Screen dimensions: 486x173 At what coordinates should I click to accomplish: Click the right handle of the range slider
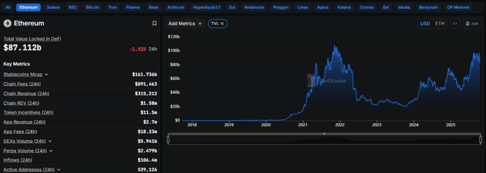[481, 139]
